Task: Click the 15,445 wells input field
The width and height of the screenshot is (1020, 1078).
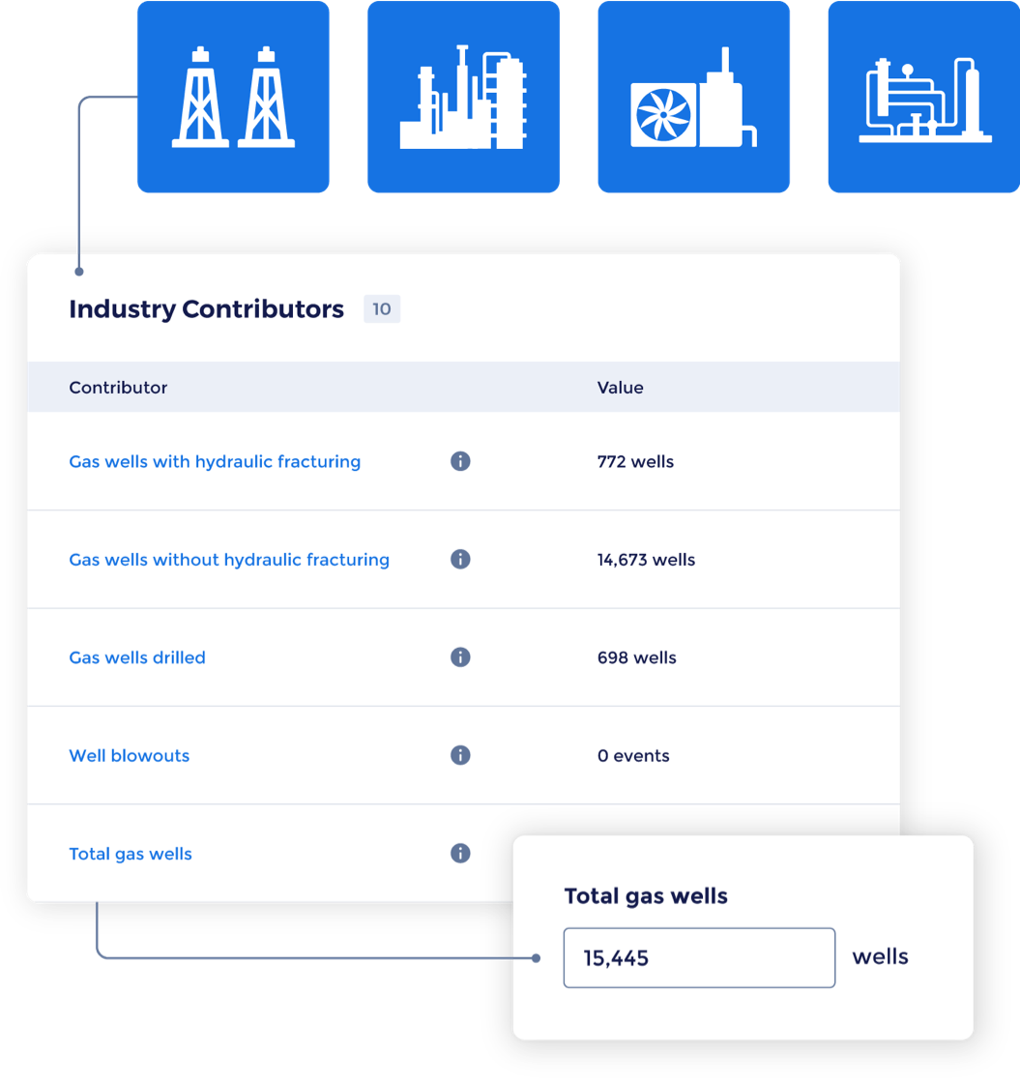Action: coord(698,957)
